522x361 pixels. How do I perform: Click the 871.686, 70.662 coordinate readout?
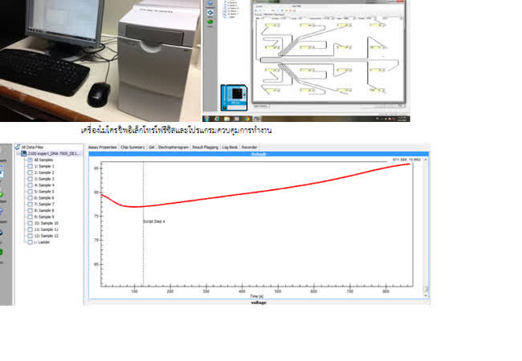click(406, 160)
